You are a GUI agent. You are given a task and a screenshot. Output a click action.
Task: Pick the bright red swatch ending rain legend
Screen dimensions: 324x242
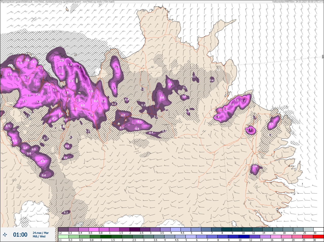coord(318,237)
